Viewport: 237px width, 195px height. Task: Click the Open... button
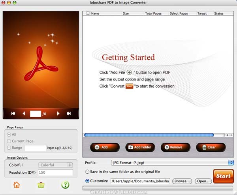(203, 181)
